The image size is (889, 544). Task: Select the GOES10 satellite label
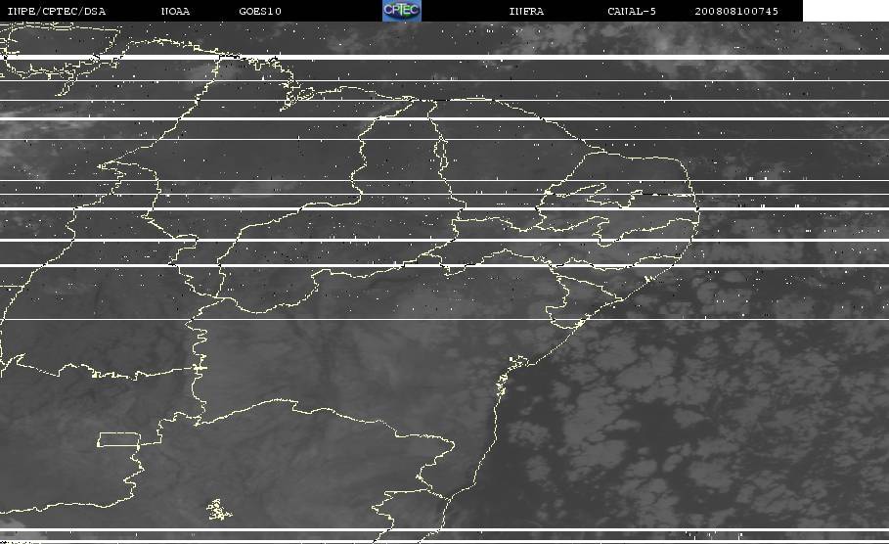tap(260, 12)
